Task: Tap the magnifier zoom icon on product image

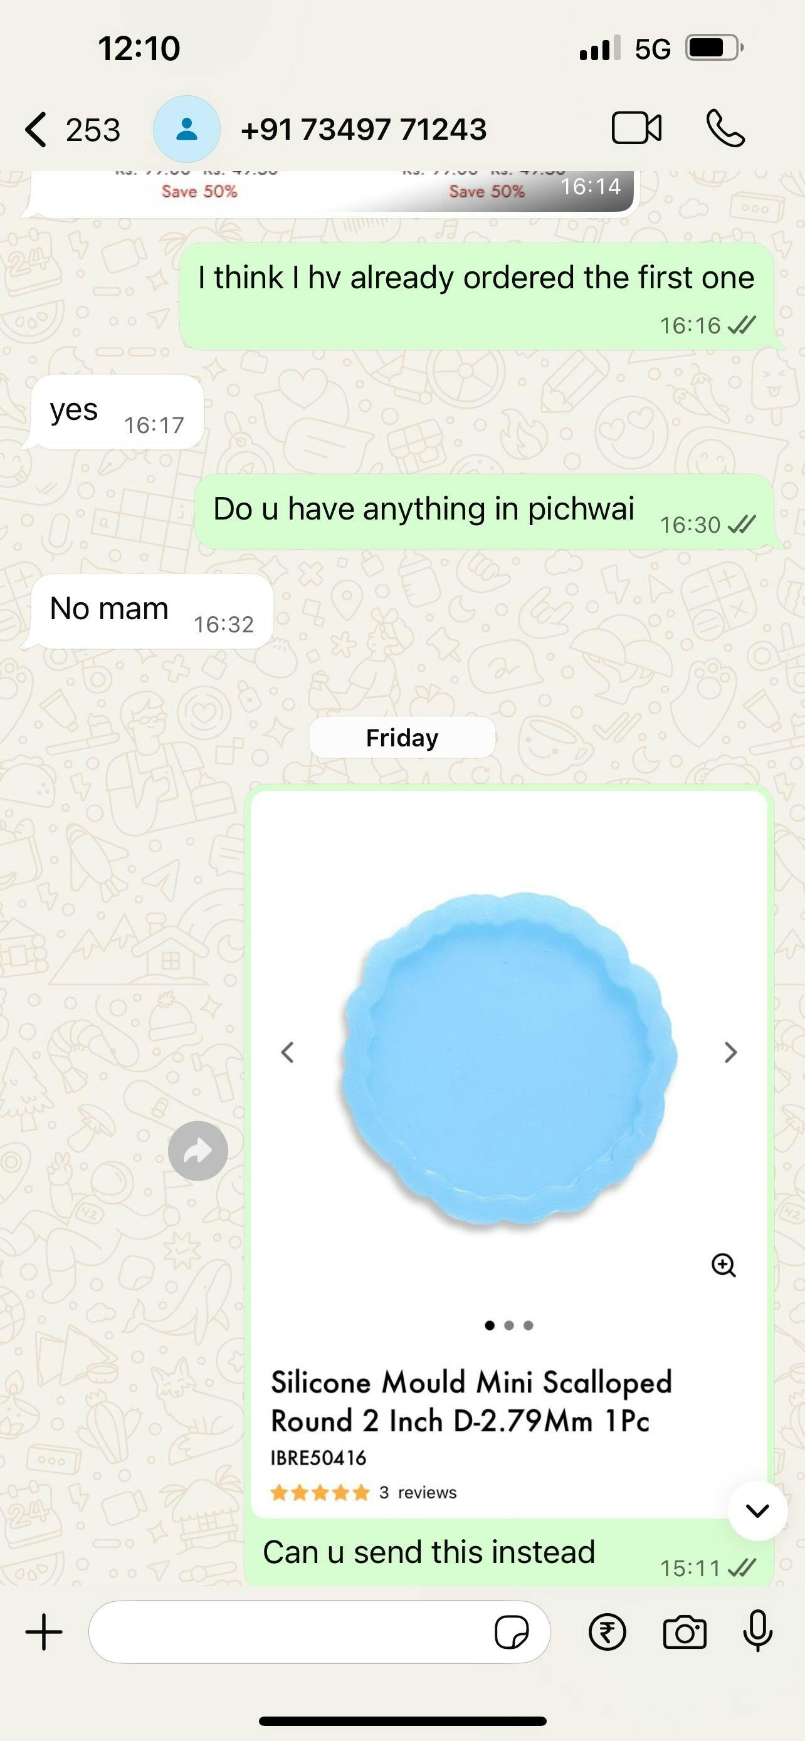Action: click(723, 1265)
